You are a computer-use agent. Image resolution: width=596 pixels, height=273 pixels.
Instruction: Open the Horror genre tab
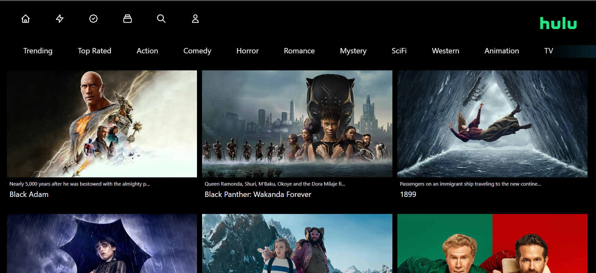(247, 51)
